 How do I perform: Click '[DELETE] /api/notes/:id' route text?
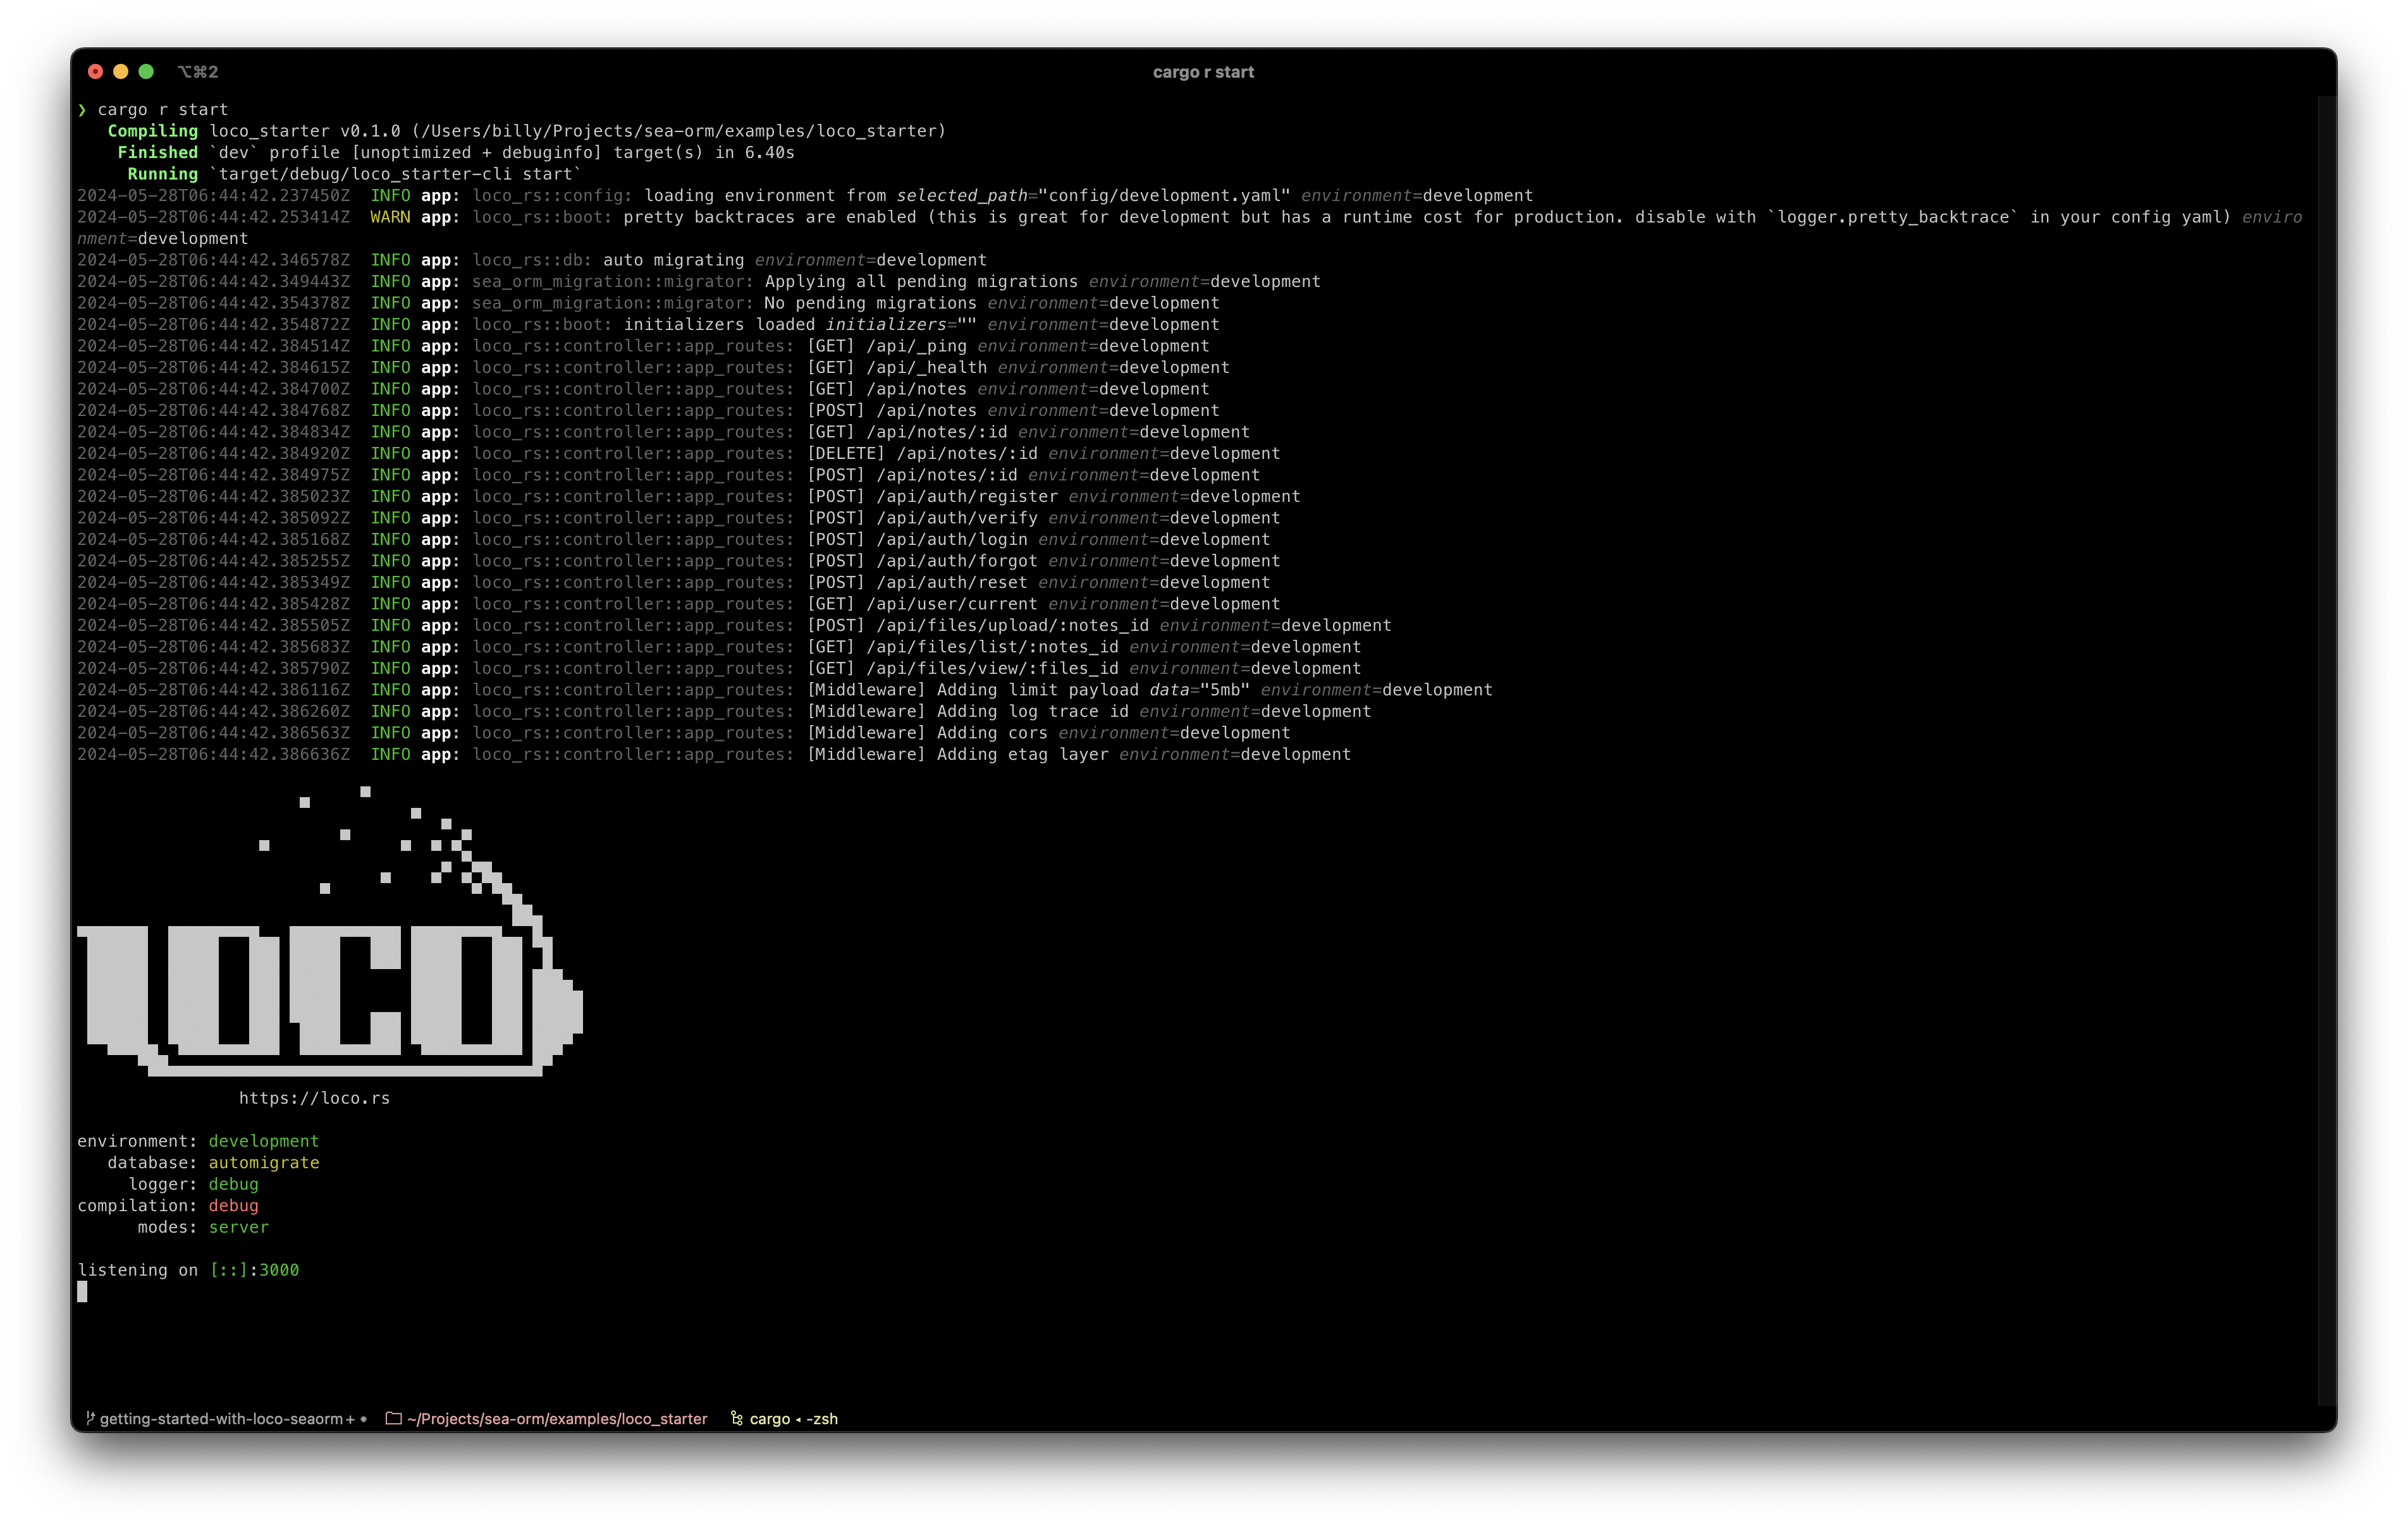point(922,454)
